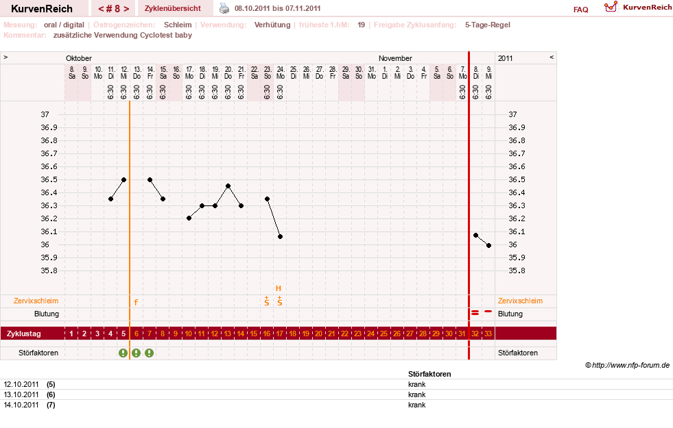
Task: Click the 'oral / digital' measurement value
Action: coord(64,25)
